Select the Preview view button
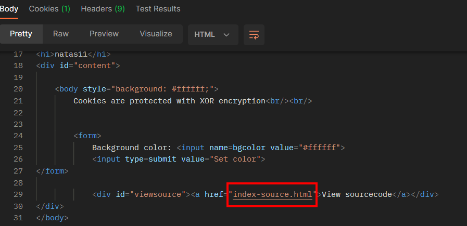This screenshot has height=226, width=467. (x=104, y=34)
